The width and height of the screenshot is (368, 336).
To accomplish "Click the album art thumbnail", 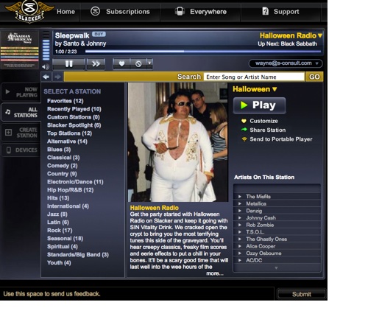I will click(x=20, y=50).
